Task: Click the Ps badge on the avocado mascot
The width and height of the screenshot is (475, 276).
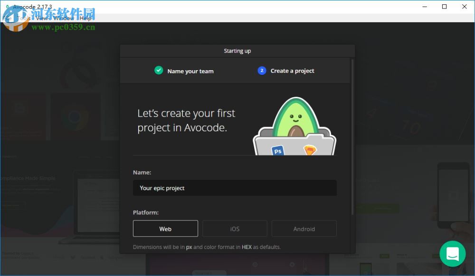Action: pyautogui.click(x=278, y=151)
